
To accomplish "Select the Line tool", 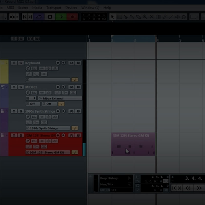I will coord(171,17).
